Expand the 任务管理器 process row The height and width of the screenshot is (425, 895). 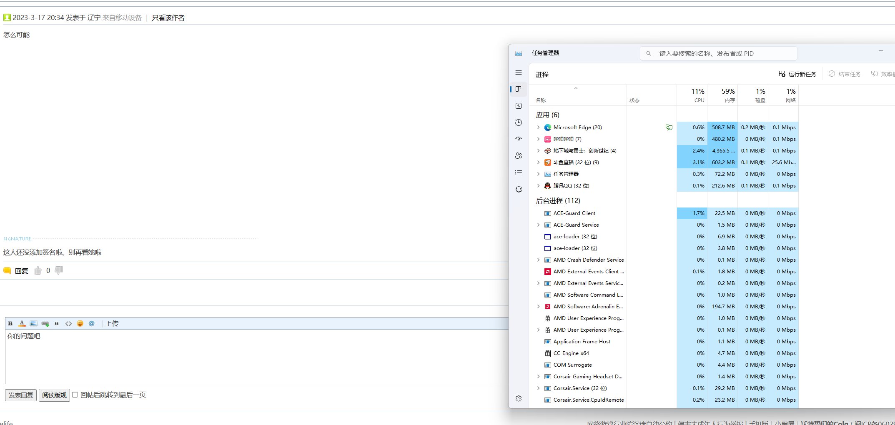coord(538,174)
